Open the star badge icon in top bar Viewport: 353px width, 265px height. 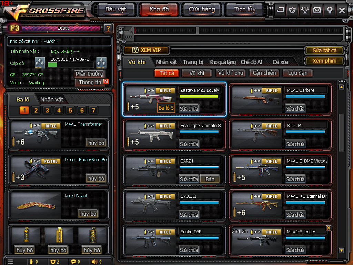tap(292, 10)
